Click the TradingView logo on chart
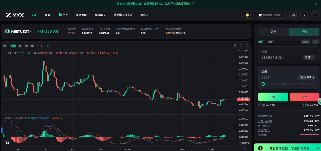This screenshot has height=151, width=321. (x=7, y=142)
